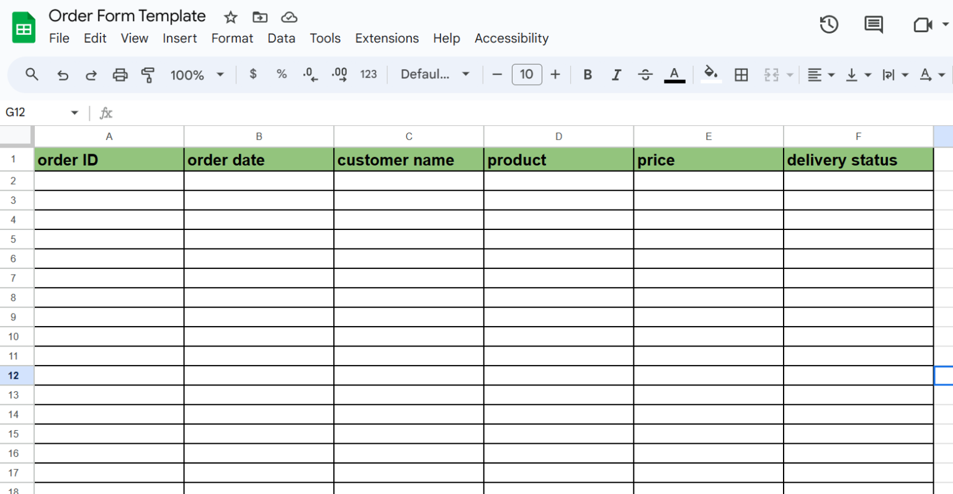Screen dimensions: 953x494
Task: Expand the horizontal align dropdown
Action: 821,75
